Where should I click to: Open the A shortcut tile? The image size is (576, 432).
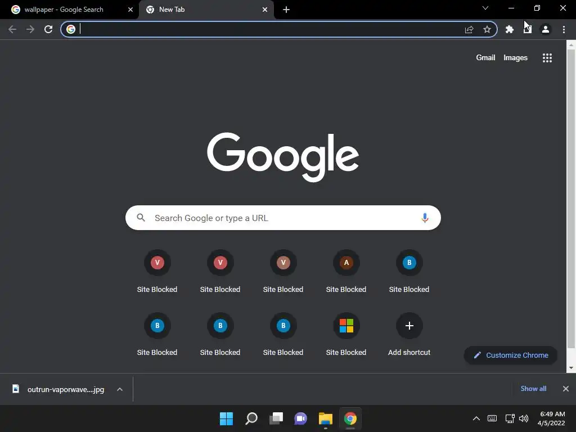pyautogui.click(x=346, y=263)
